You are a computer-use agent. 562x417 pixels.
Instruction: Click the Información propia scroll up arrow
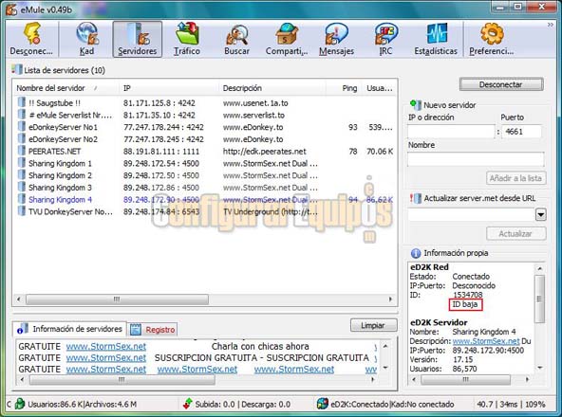540,268
